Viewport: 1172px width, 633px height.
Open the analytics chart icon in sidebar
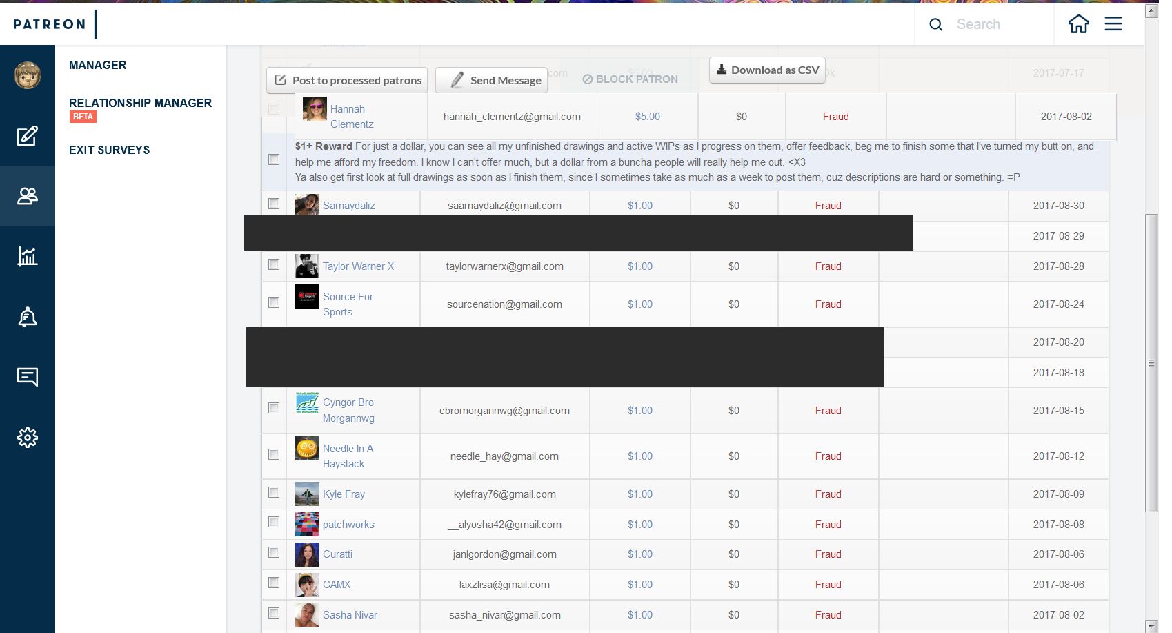28,256
